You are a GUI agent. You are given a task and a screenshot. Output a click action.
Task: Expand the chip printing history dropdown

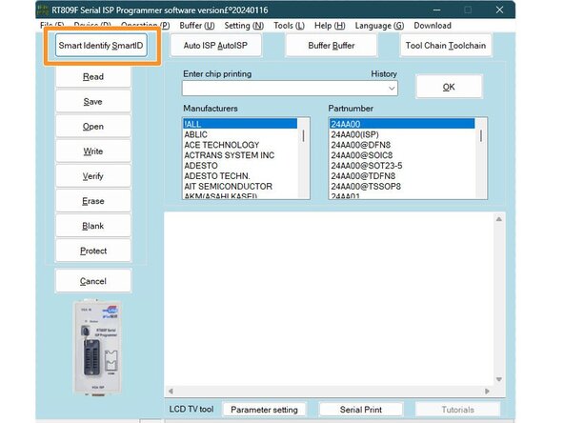[x=392, y=88]
